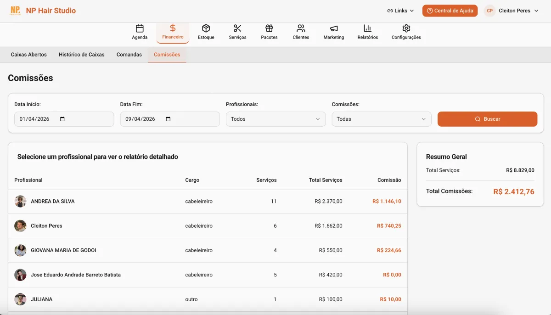Open the Cleiton Peres account menu
551x315 pixels.
511,10
